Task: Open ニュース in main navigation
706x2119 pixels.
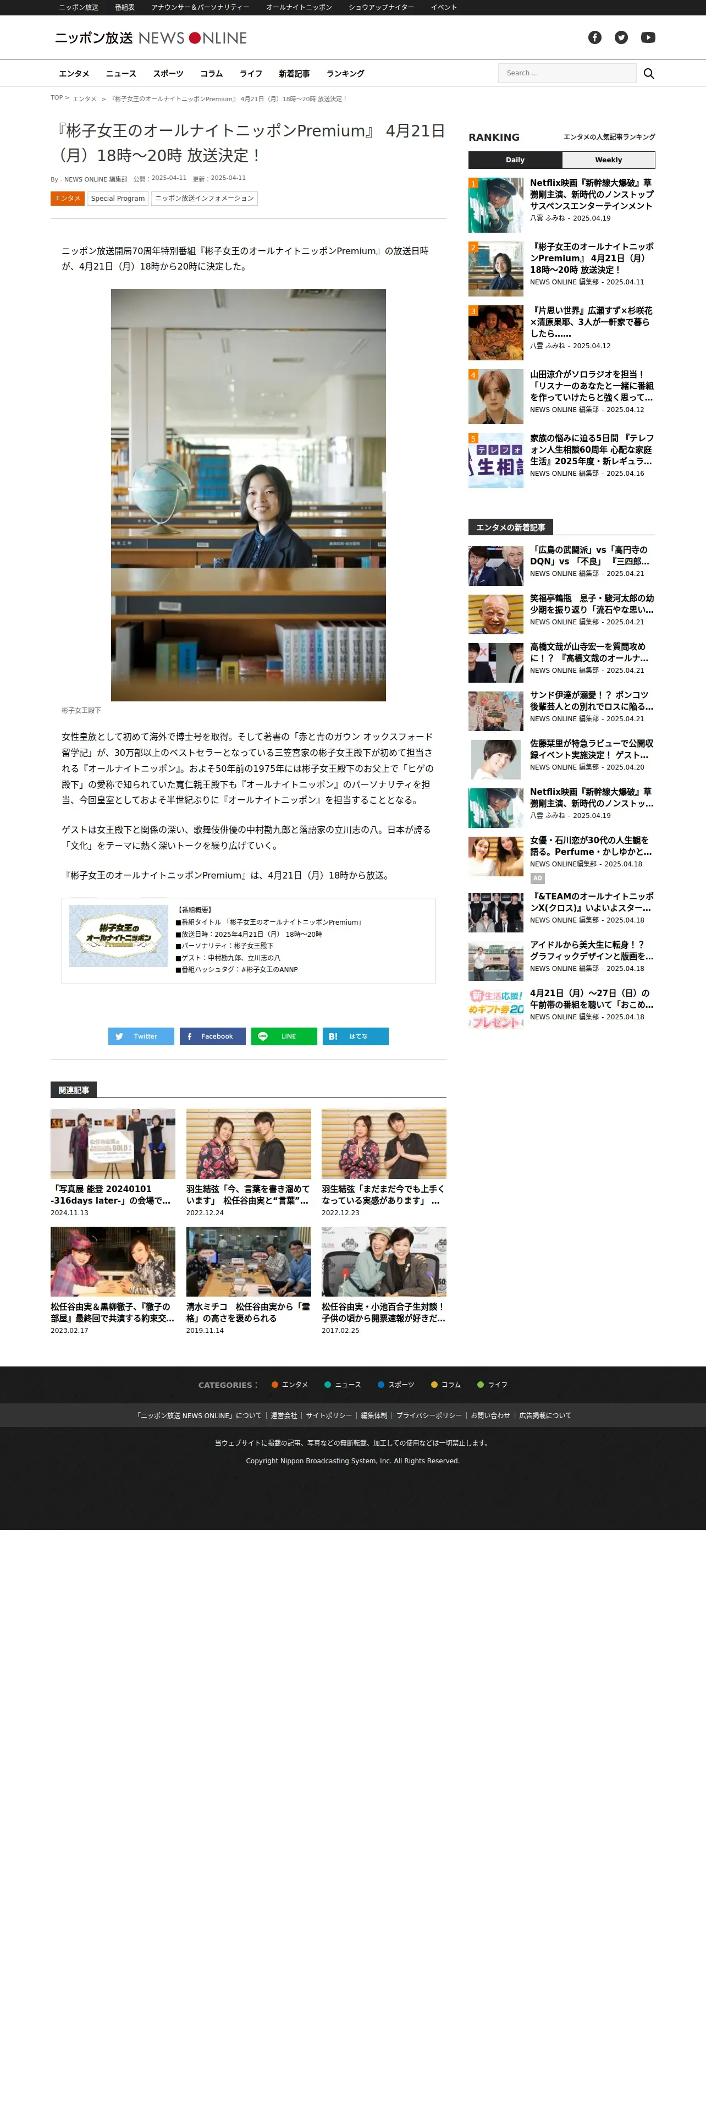Action: [x=121, y=73]
